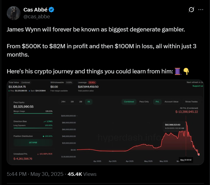
Task: Click the pointing down hand emoji
Action: [x=186, y=71]
